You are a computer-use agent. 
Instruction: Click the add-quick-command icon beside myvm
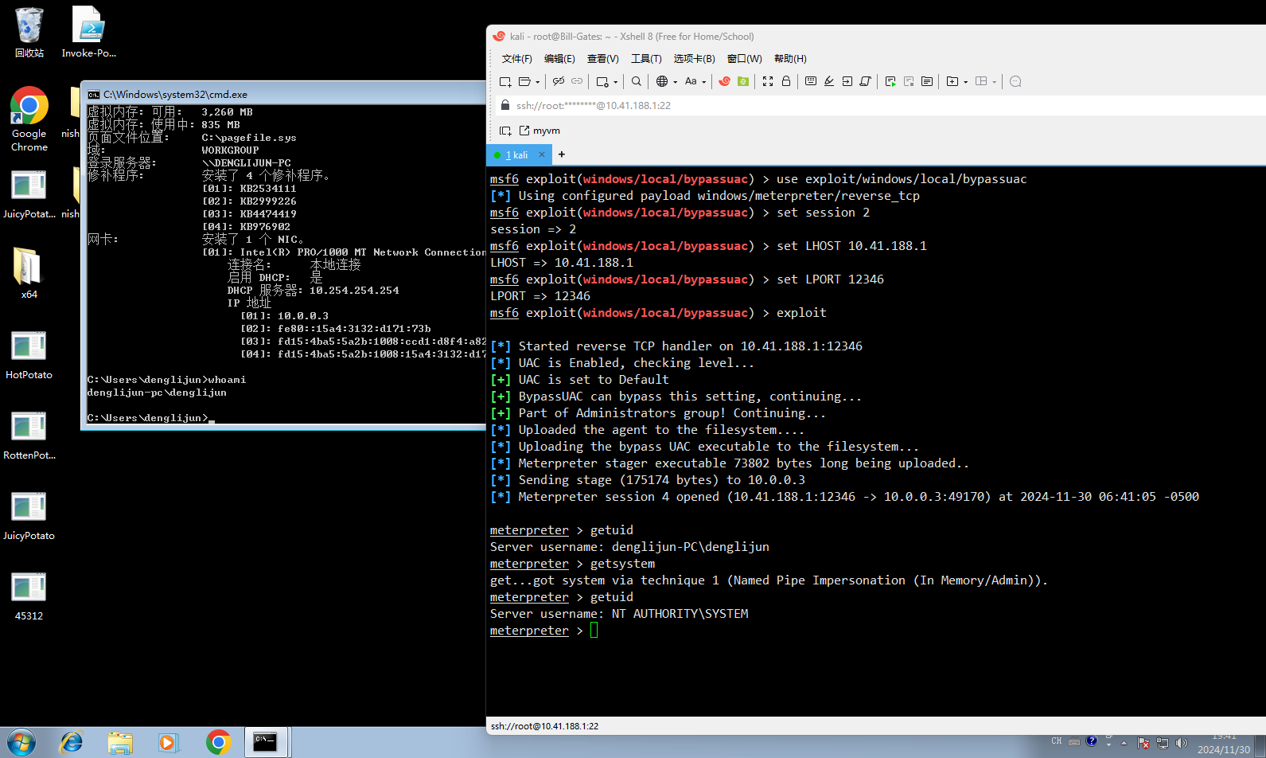(505, 131)
